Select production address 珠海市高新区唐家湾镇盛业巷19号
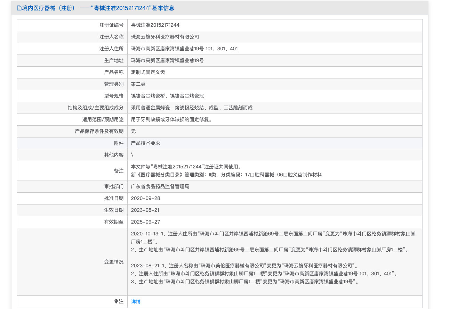 pos(167,60)
